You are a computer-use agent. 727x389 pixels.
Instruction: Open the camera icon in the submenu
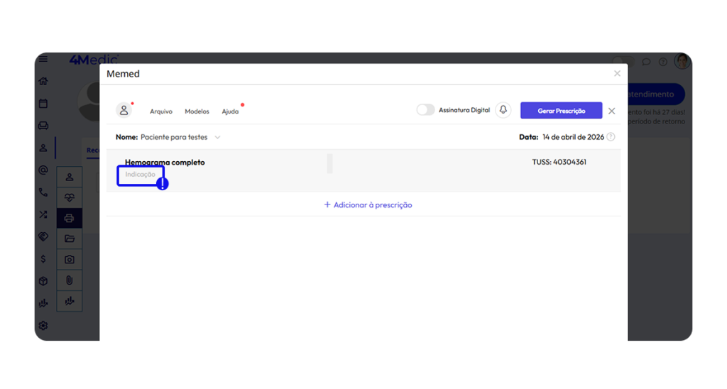(70, 260)
